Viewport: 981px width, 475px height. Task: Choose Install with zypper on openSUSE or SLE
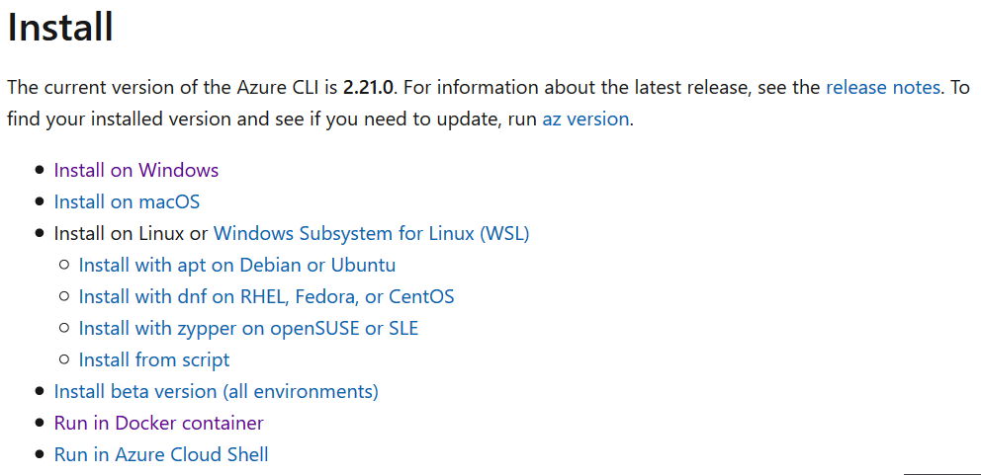[248, 328]
